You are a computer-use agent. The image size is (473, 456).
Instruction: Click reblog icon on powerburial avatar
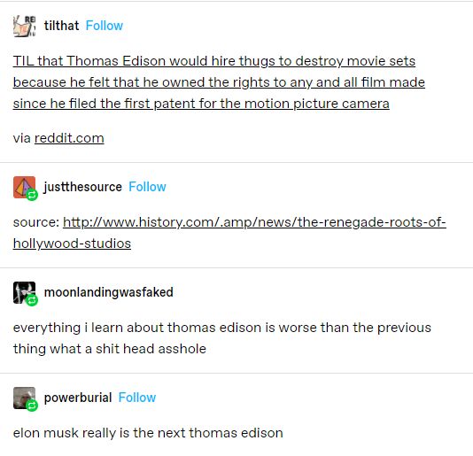32,406
